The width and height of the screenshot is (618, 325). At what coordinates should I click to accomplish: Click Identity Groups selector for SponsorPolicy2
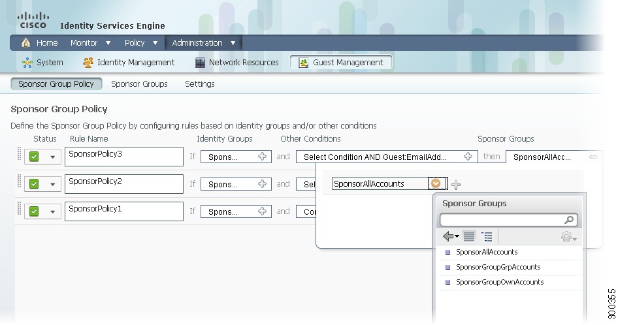(x=236, y=184)
